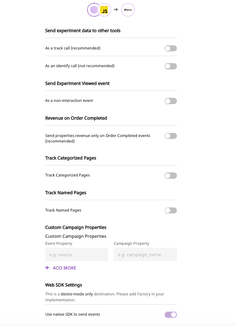Click the 'As a track call (recommended)' label

pos(73,48)
